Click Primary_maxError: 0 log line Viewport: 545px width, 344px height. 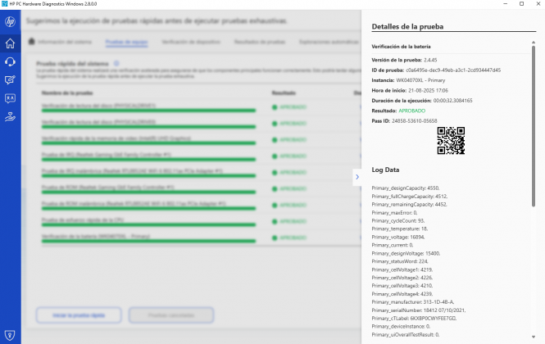394,213
